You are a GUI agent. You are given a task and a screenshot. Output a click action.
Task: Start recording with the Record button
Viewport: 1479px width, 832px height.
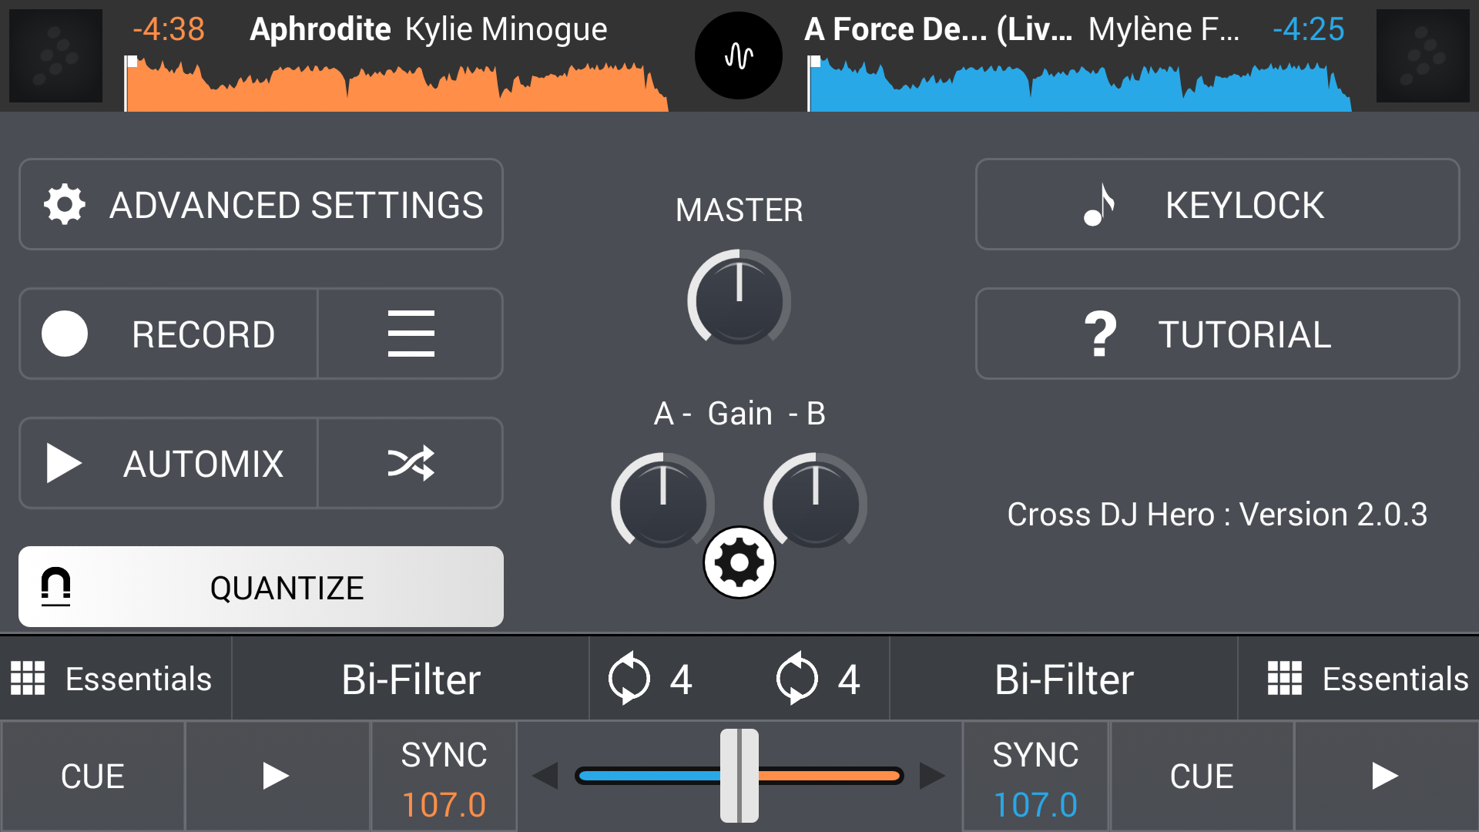169,334
